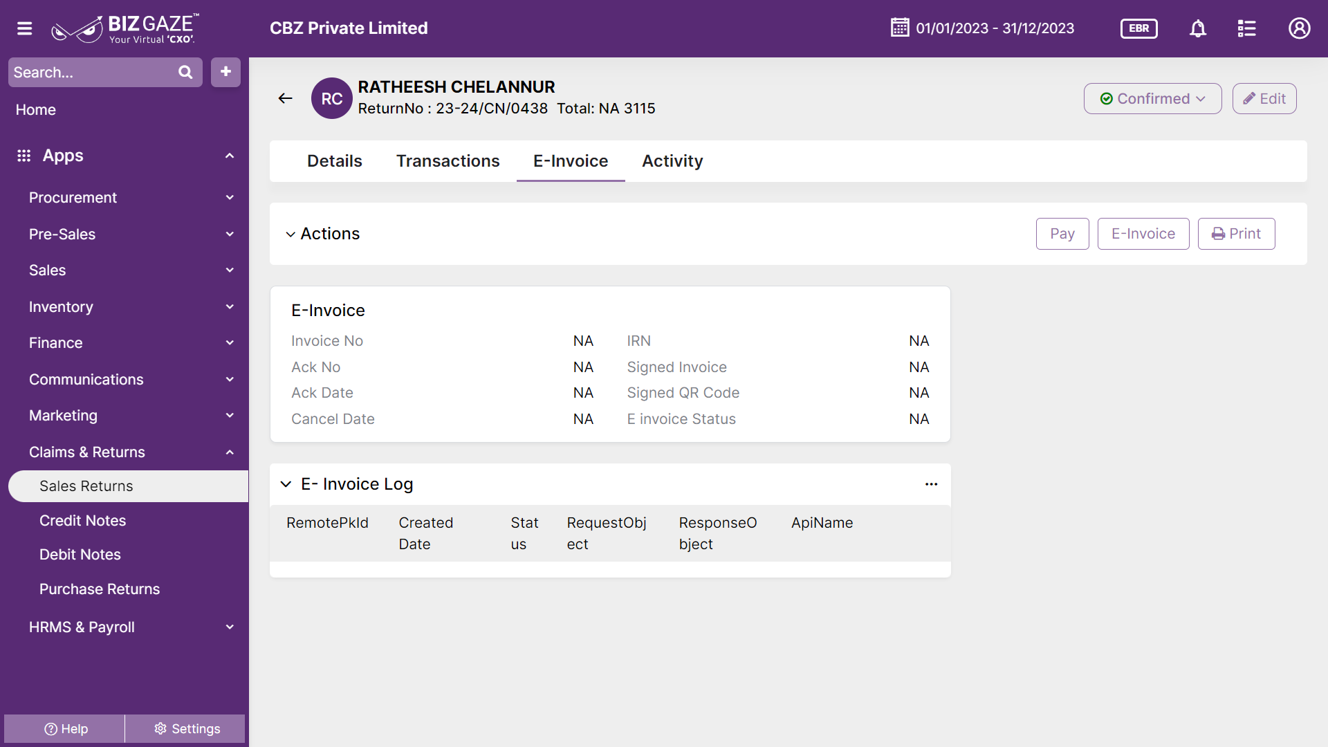Click the BizGaze logo
The width and height of the screenshot is (1328, 747).
[125, 28]
